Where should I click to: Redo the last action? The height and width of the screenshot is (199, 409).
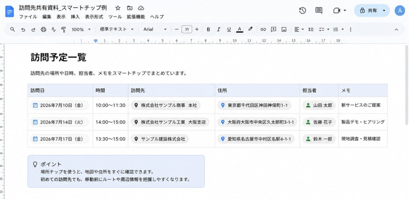point(34,30)
